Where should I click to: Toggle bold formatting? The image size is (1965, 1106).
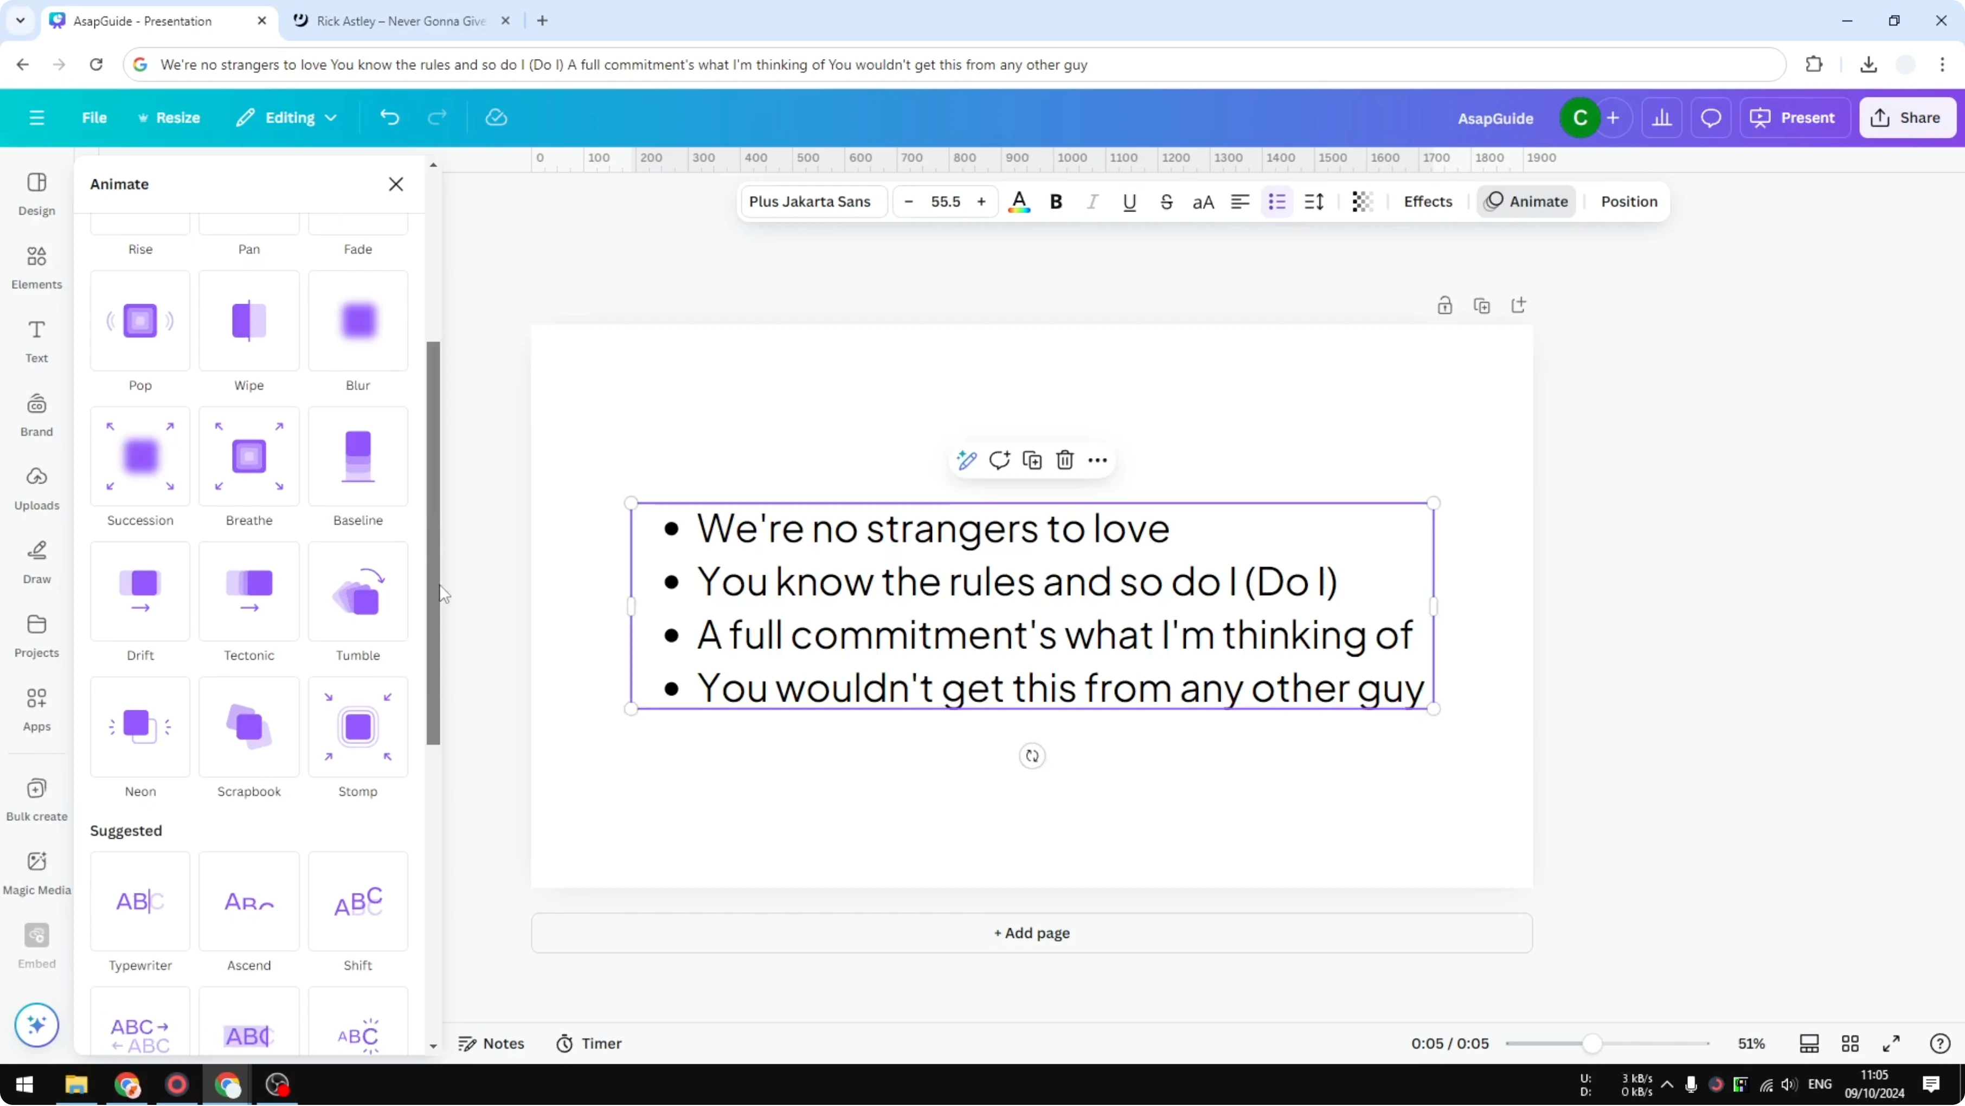[x=1056, y=202]
